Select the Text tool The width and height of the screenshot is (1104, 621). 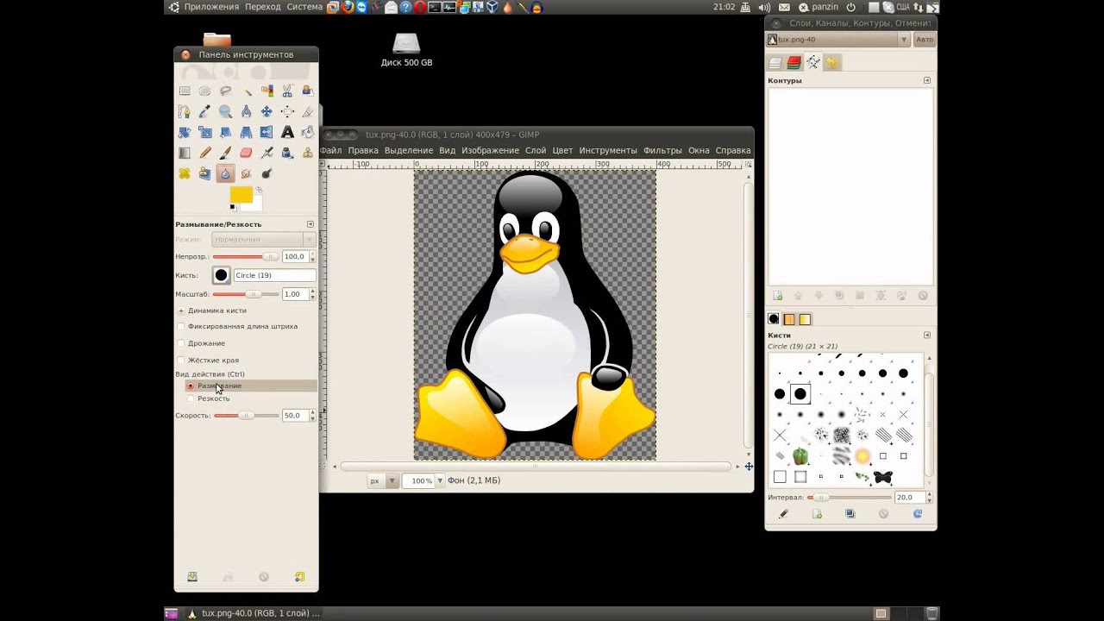[x=287, y=132]
